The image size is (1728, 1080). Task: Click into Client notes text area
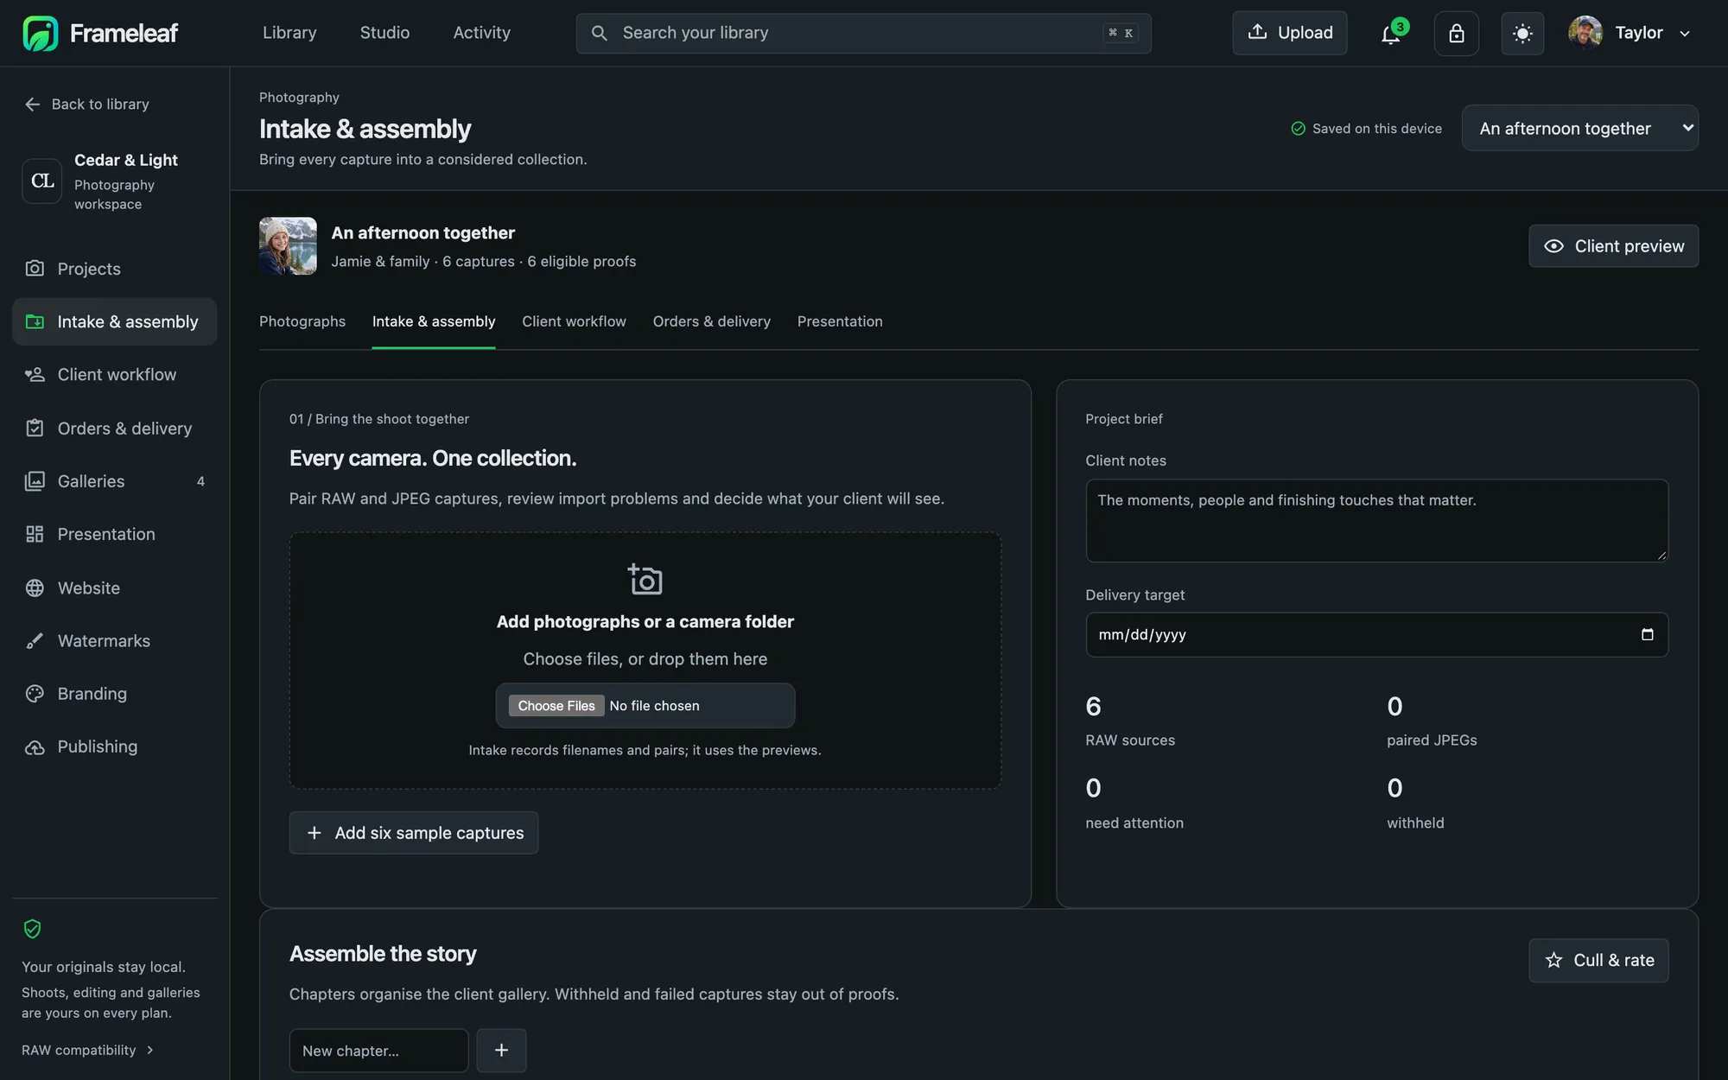pos(1376,521)
